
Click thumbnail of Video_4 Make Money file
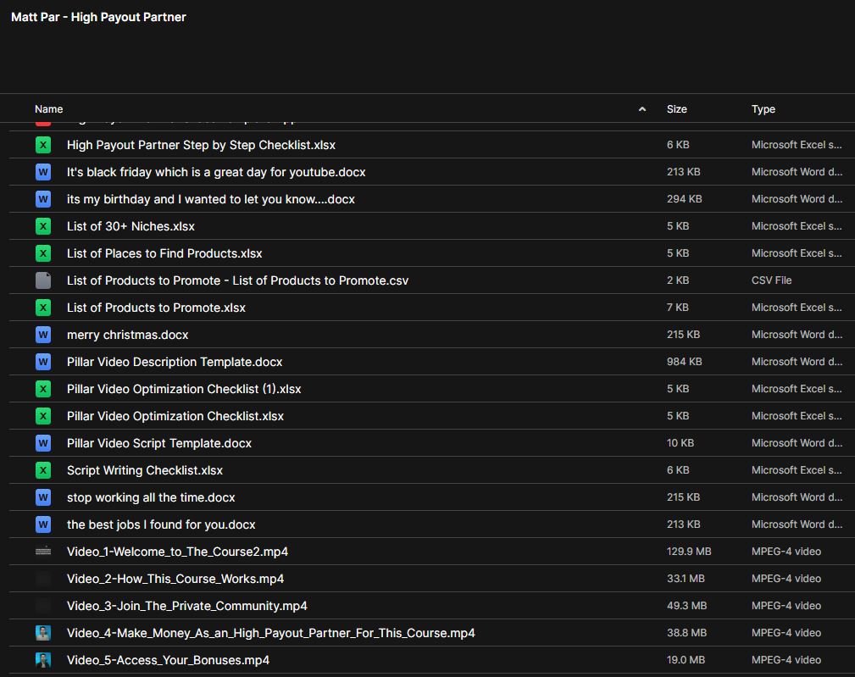pos(43,633)
